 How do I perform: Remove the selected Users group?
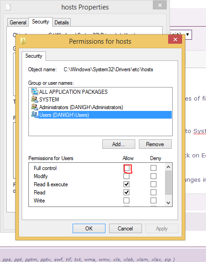(155, 144)
